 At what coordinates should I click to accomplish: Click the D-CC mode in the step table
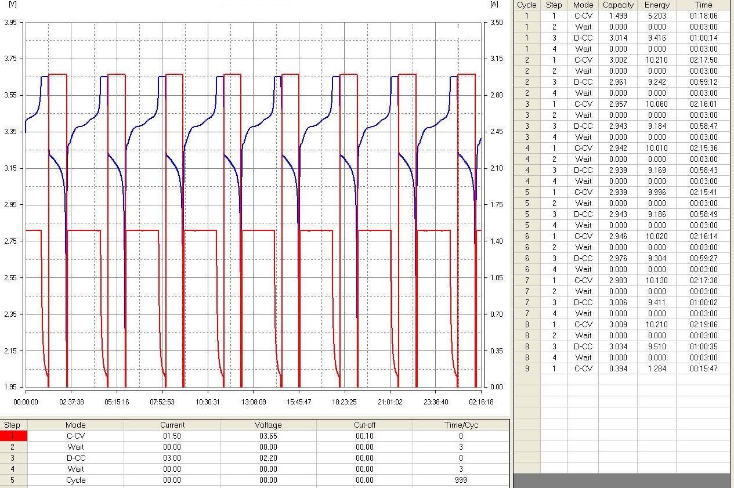click(x=76, y=458)
